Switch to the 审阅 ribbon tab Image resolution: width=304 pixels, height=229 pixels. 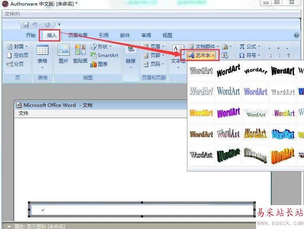146,35
